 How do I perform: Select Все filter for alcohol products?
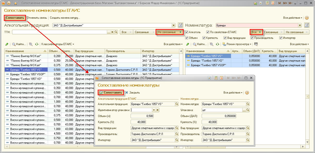pyautogui.click(x=126, y=32)
